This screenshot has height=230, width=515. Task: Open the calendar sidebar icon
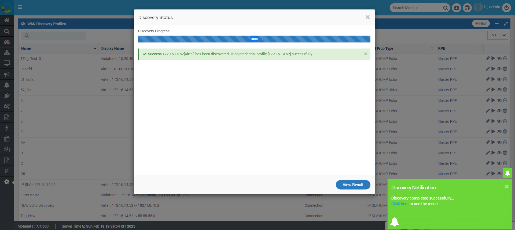click(x=7, y=139)
